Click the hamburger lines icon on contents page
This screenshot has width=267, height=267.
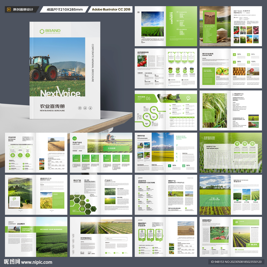[138, 12]
